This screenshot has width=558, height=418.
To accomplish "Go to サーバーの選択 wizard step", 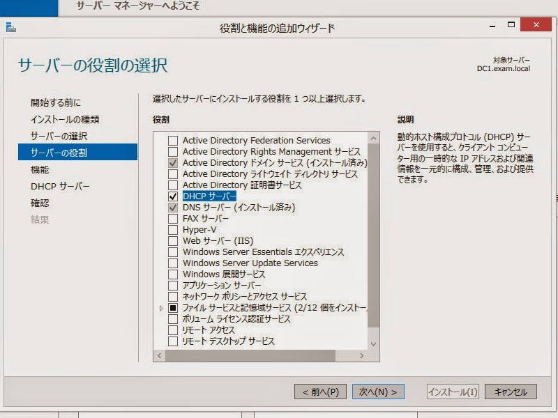I will pos(59,136).
